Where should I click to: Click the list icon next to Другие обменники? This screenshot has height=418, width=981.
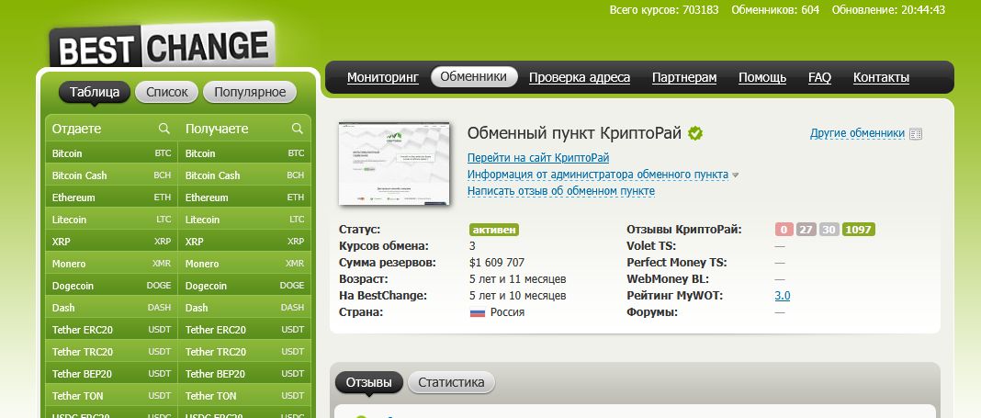915,134
